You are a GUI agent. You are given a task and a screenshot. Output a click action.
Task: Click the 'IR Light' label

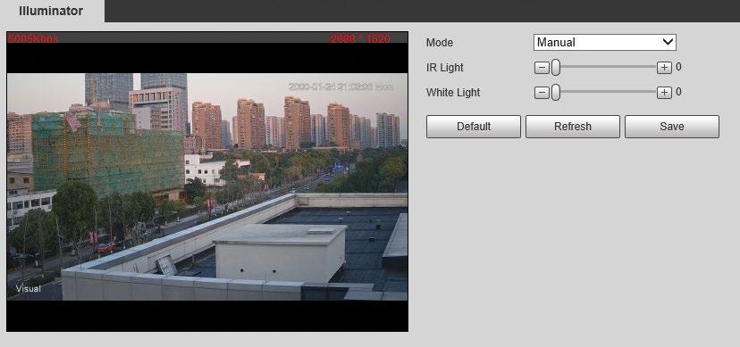[444, 68]
